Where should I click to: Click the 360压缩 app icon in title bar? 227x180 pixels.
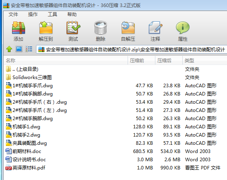pyautogui.click(x=6, y=5)
